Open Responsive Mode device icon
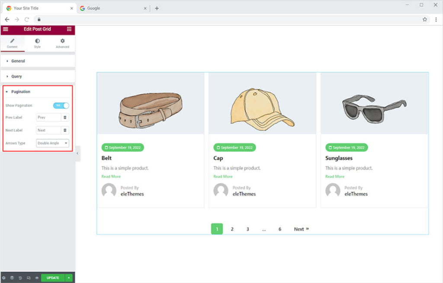Screen dimensions: 443x283 click(x=29, y=278)
